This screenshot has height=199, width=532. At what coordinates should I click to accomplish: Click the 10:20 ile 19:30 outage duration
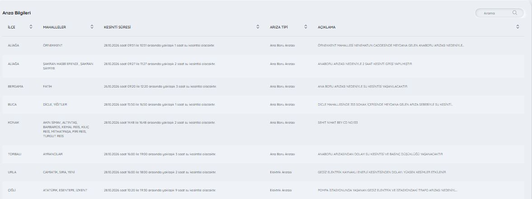pyautogui.click(x=160, y=190)
